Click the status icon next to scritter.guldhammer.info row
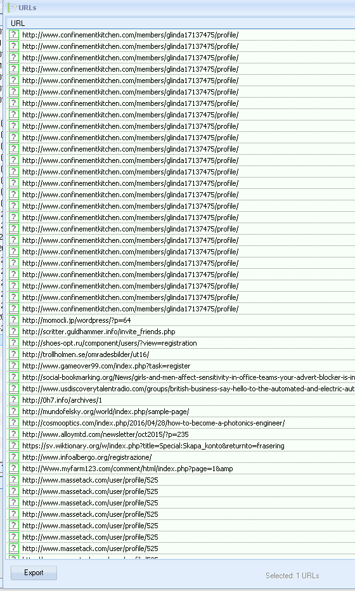 [x=14, y=331]
